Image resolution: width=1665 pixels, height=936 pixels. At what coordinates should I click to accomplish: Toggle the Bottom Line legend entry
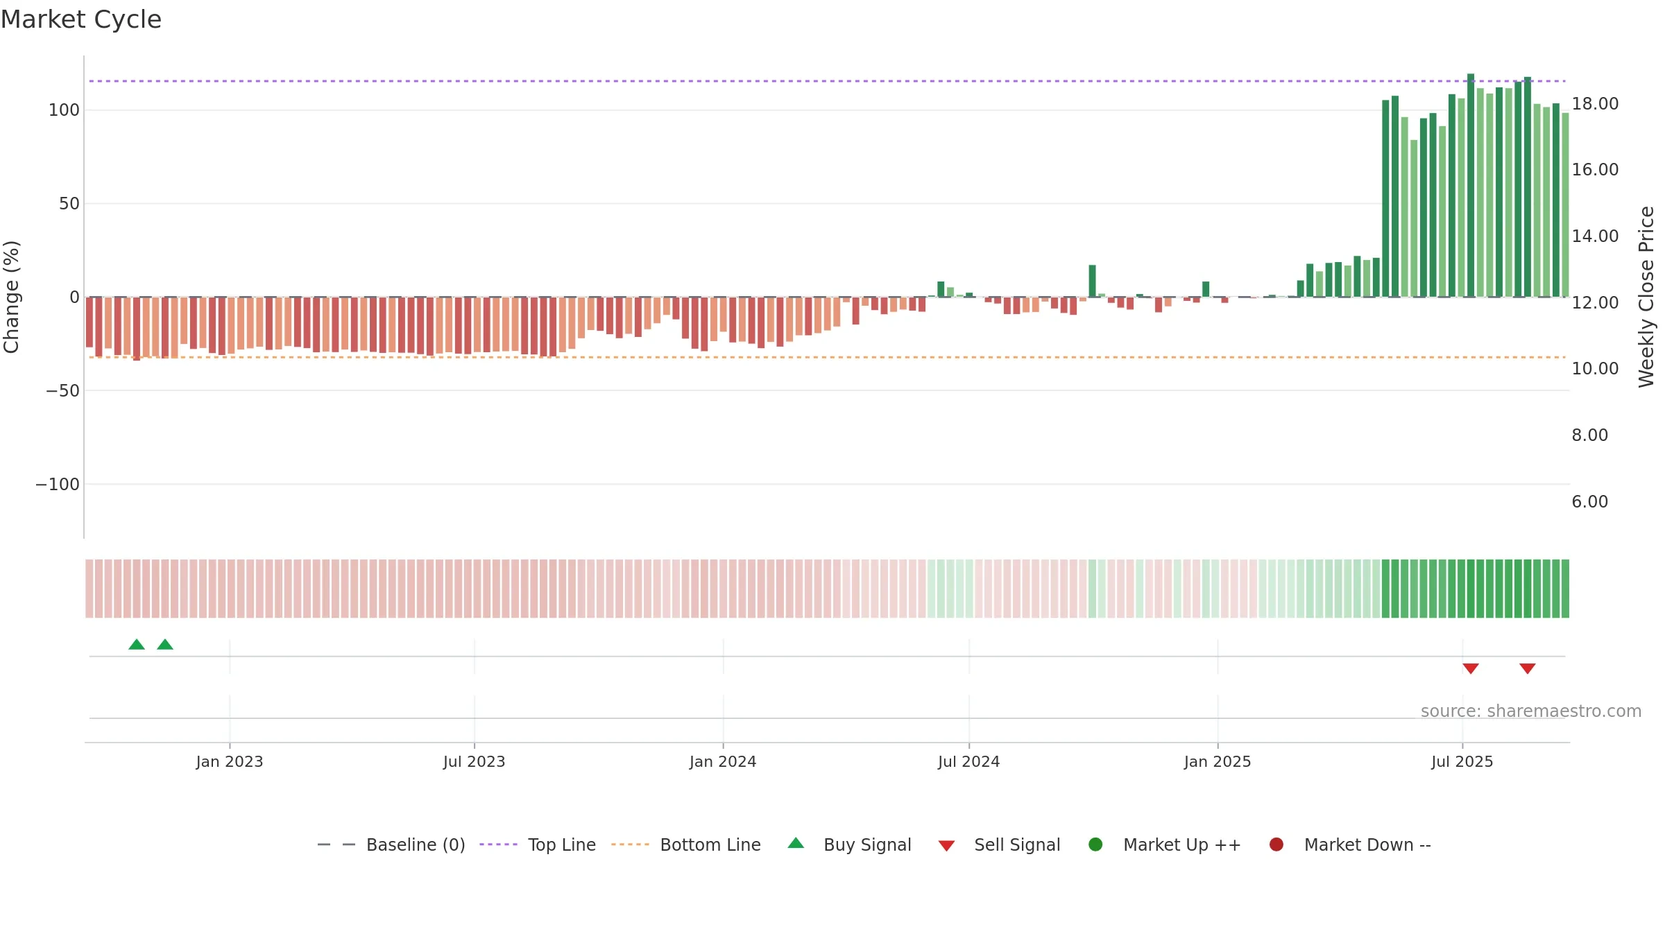tap(685, 844)
